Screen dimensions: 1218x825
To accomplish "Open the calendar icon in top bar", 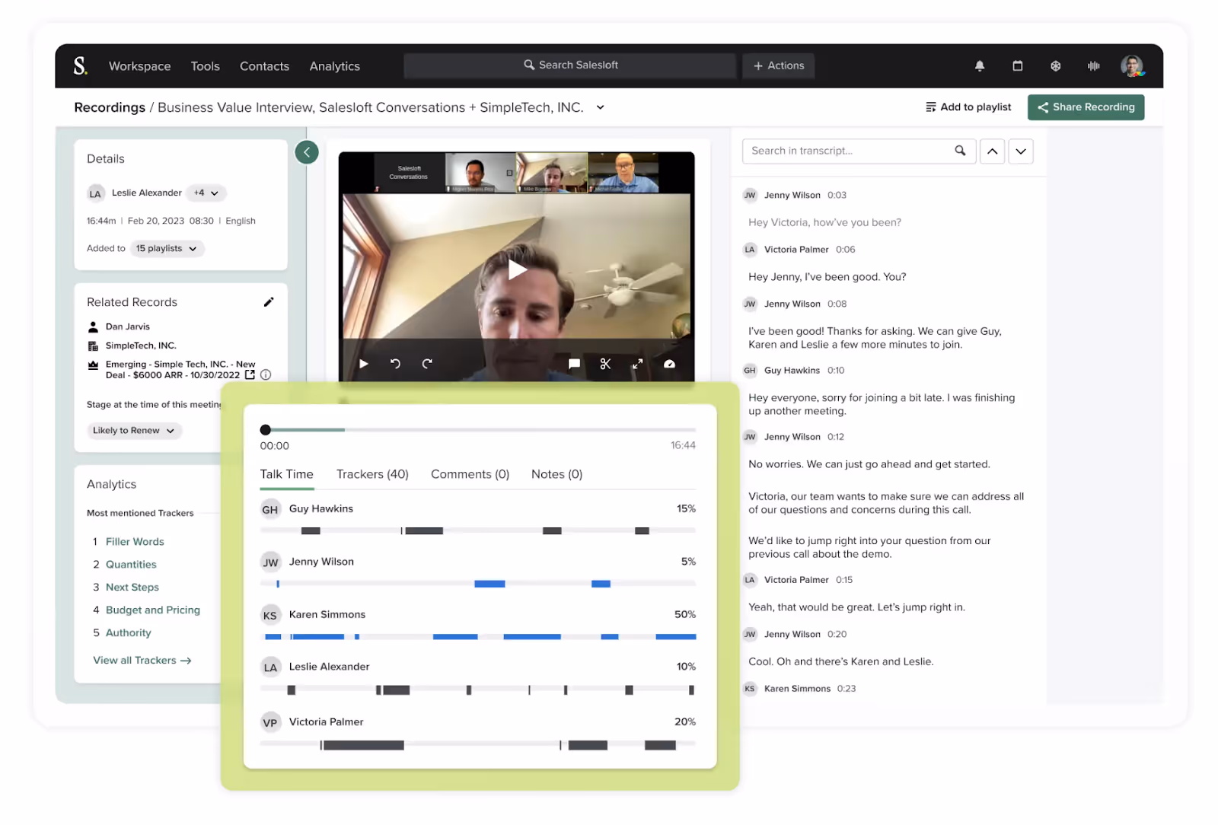I will point(1018,66).
